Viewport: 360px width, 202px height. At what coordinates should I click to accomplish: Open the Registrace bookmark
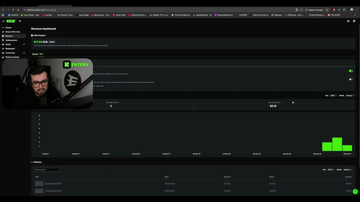click(x=276, y=15)
